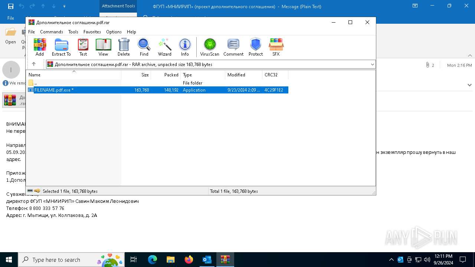
Task: Click the Protect shield icon
Action: click(256, 47)
